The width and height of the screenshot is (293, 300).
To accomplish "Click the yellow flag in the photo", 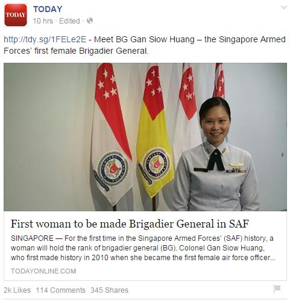I will click(x=155, y=131).
